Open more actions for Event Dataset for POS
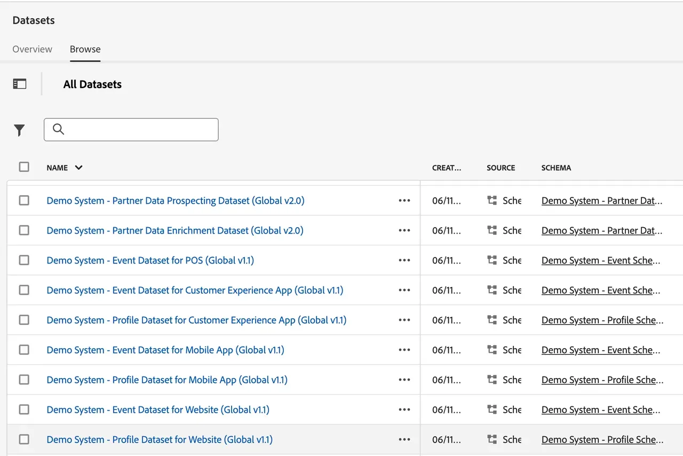This screenshot has width=683, height=456. click(404, 260)
